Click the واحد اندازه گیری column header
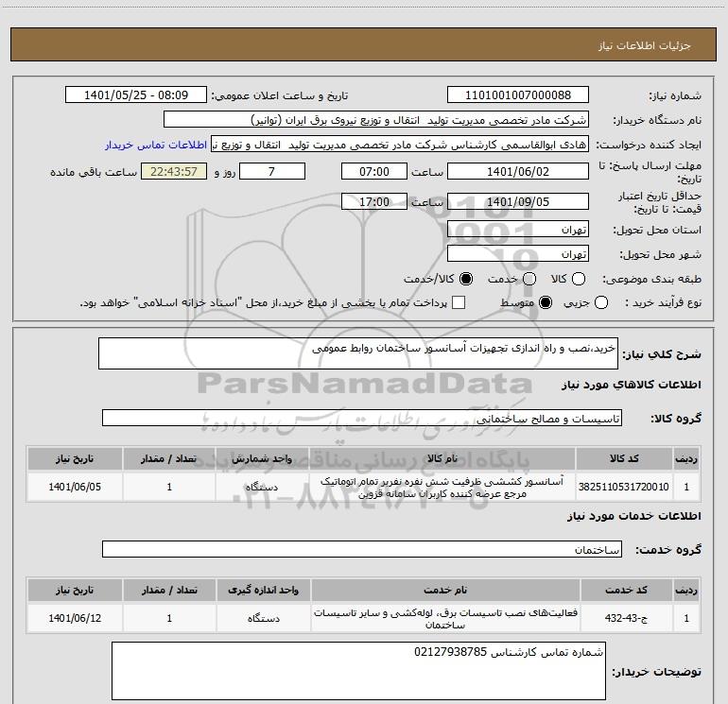Screen dimensions: 728x704 263,591
